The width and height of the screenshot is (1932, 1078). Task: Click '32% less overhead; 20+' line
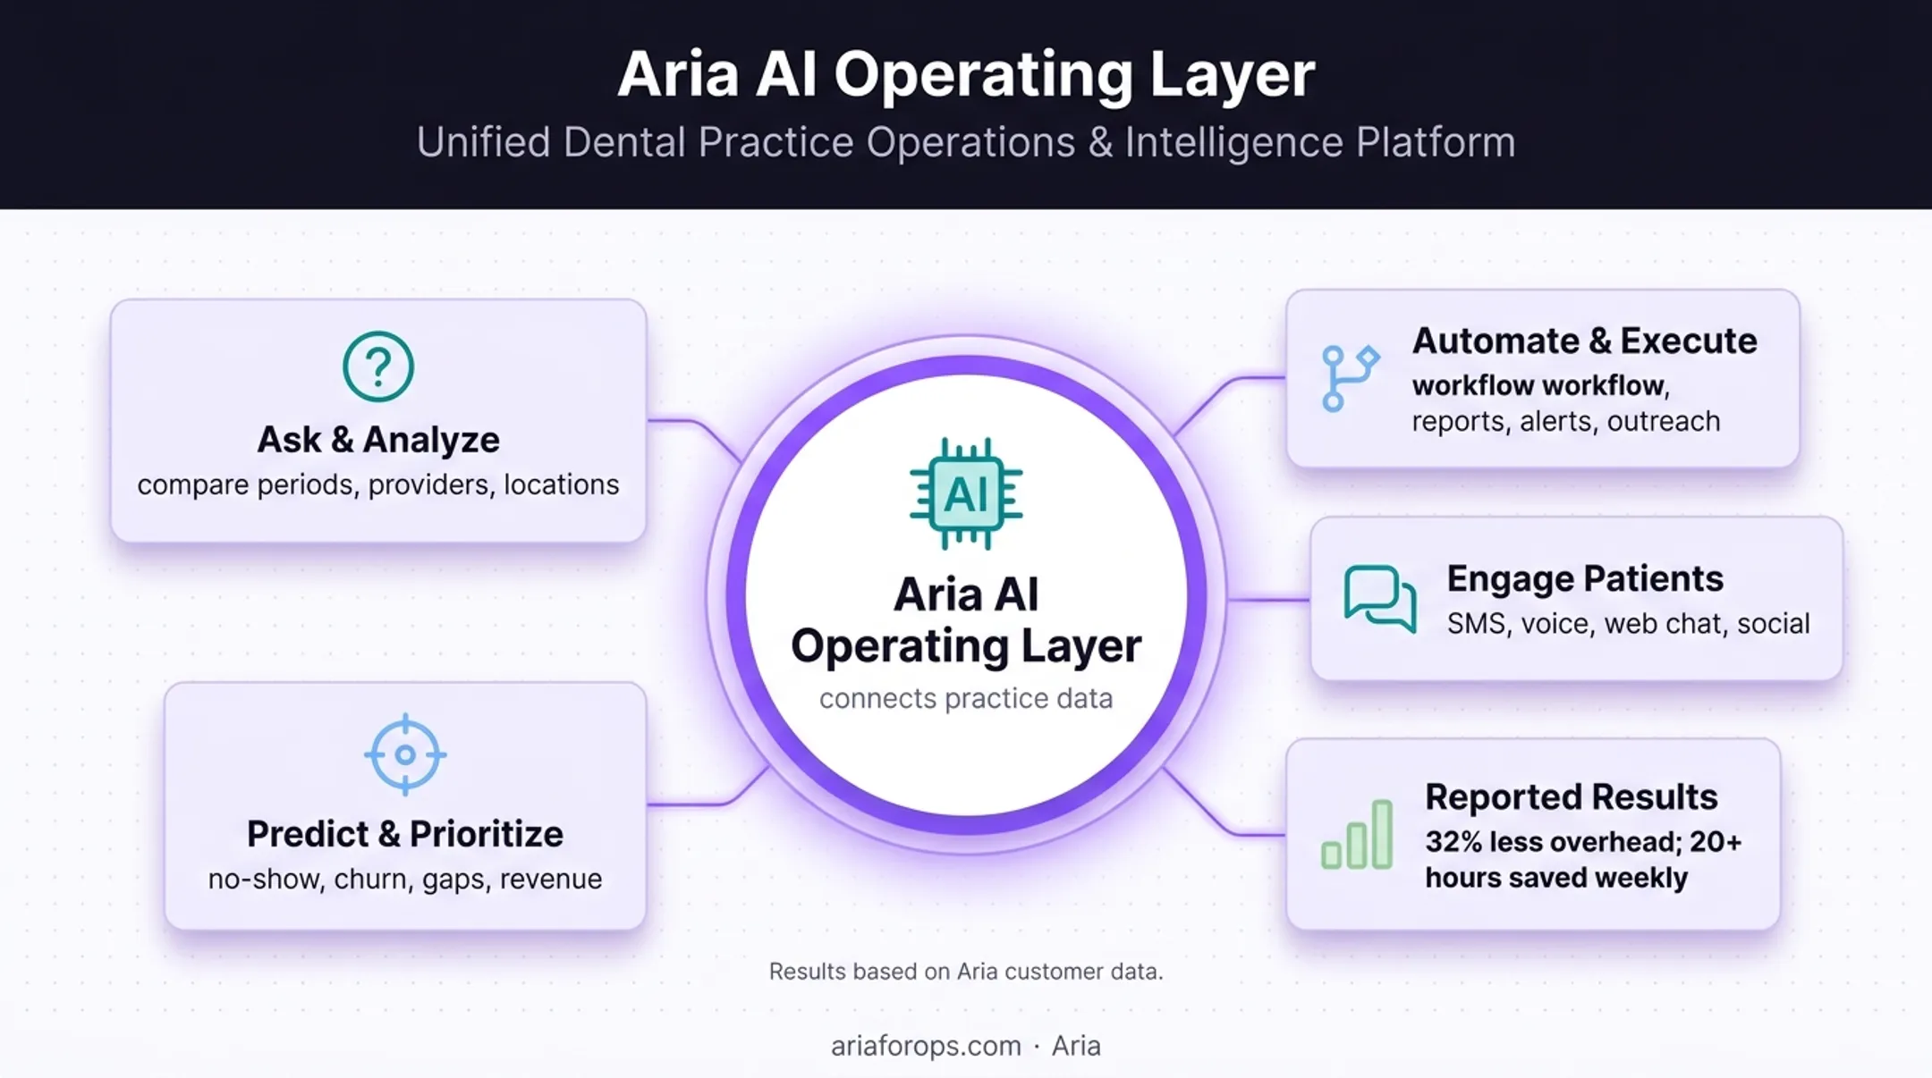(x=1583, y=842)
